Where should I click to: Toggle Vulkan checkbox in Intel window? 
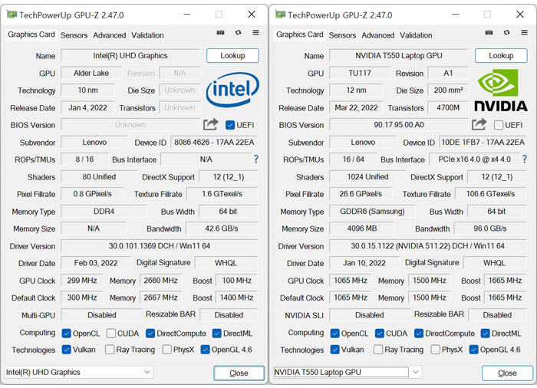coord(66,350)
